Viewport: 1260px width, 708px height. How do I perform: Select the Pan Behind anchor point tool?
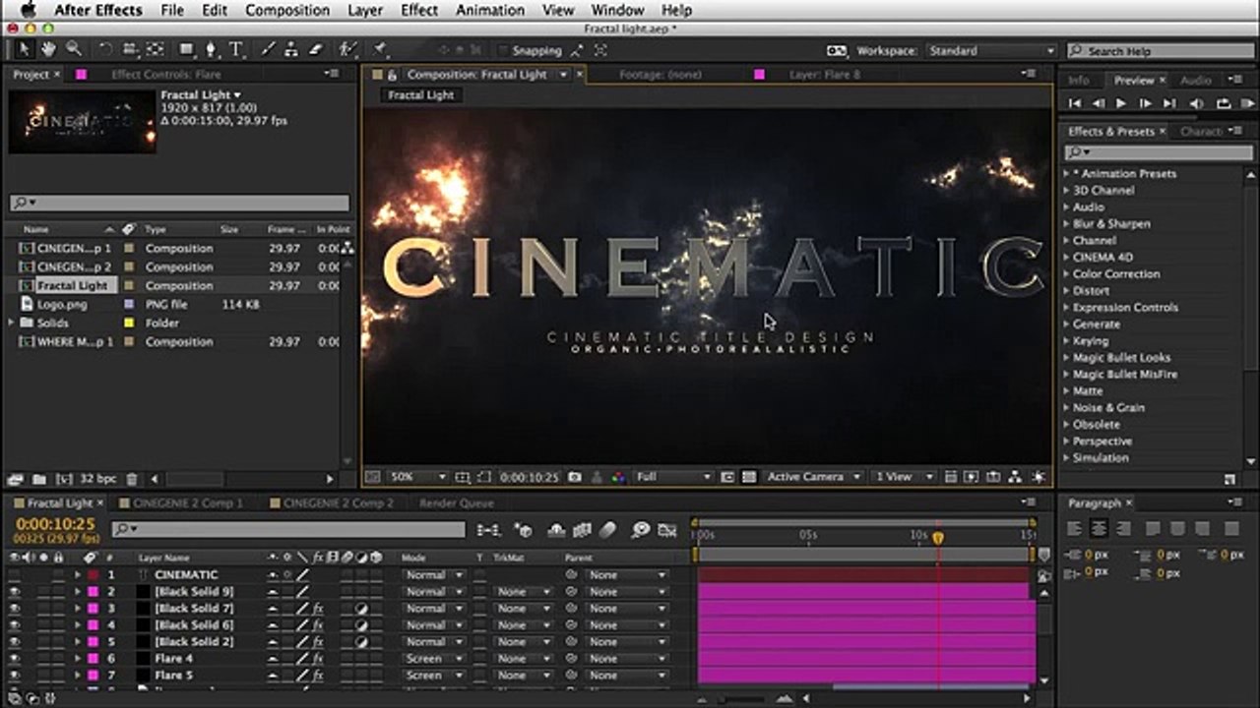click(156, 49)
